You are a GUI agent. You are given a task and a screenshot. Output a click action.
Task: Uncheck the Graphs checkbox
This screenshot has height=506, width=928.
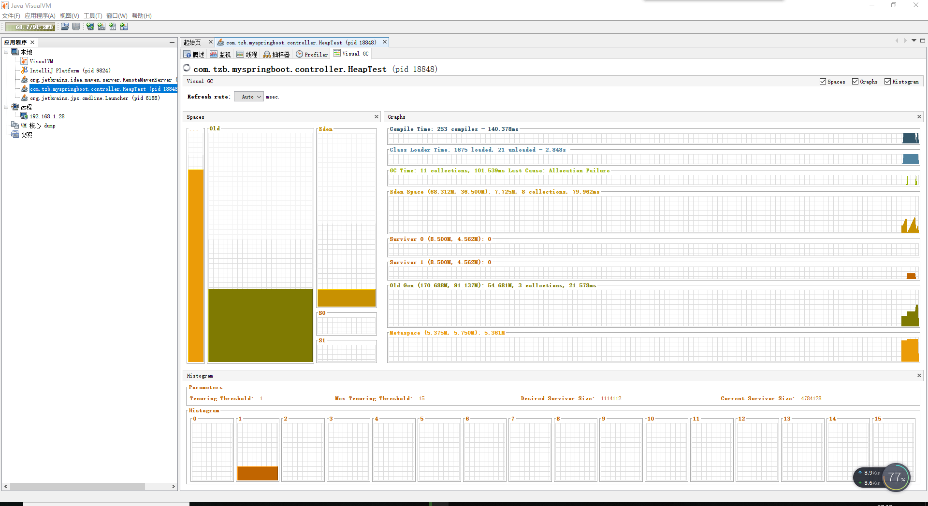point(855,82)
